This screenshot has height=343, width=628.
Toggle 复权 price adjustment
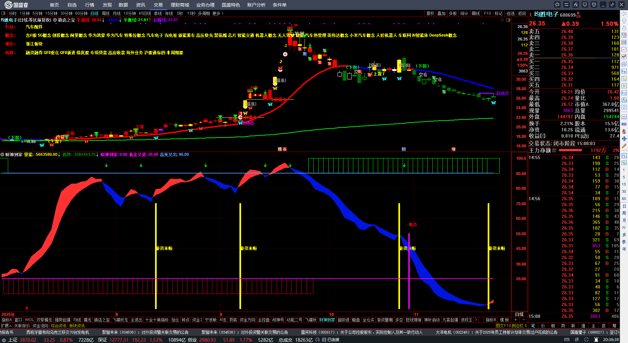[x=430, y=13]
